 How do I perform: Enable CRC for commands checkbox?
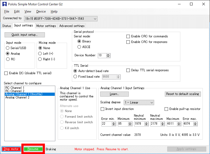pyautogui.click(x=147, y=36)
